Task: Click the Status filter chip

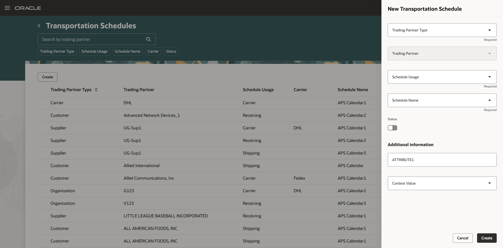Action: pyautogui.click(x=171, y=51)
